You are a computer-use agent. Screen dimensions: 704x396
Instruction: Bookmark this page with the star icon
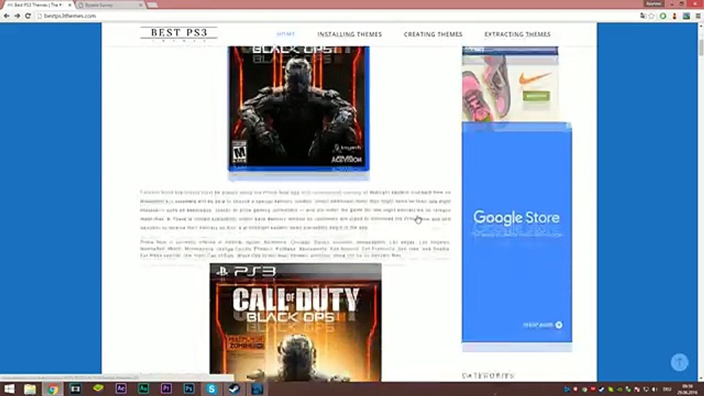point(652,16)
